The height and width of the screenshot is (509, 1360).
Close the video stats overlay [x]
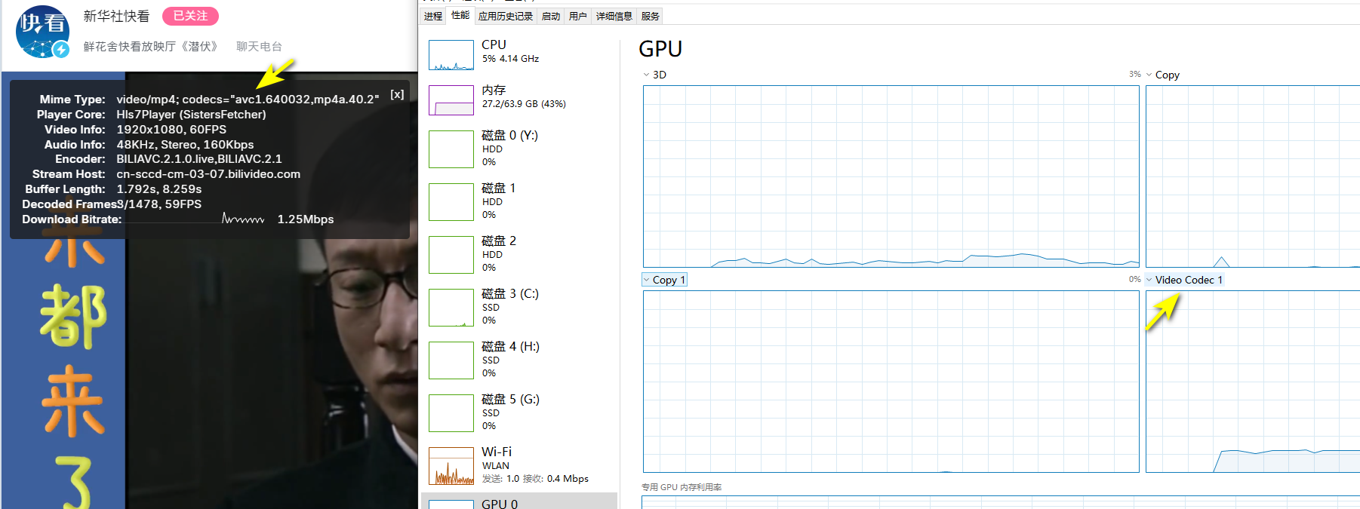tap(397, 94)
